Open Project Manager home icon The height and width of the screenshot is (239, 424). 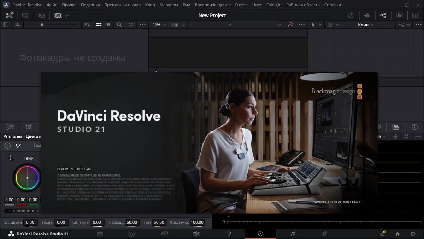397,234
